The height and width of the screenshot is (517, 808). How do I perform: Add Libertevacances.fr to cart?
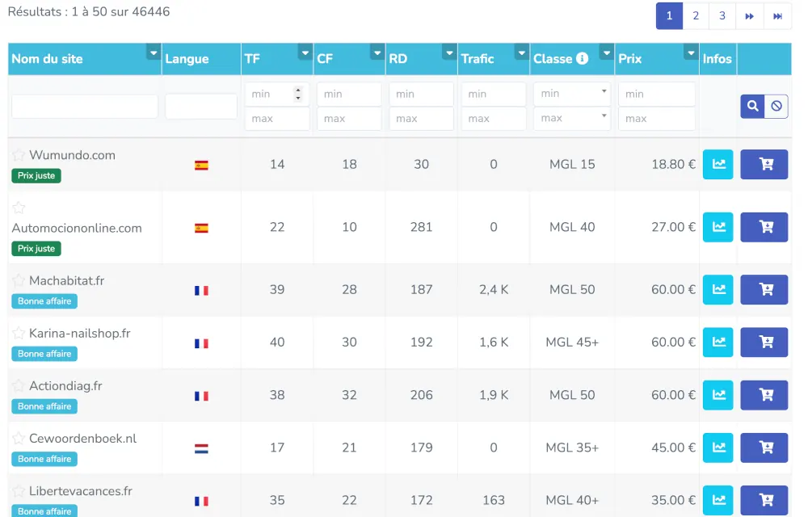point(764,500)
